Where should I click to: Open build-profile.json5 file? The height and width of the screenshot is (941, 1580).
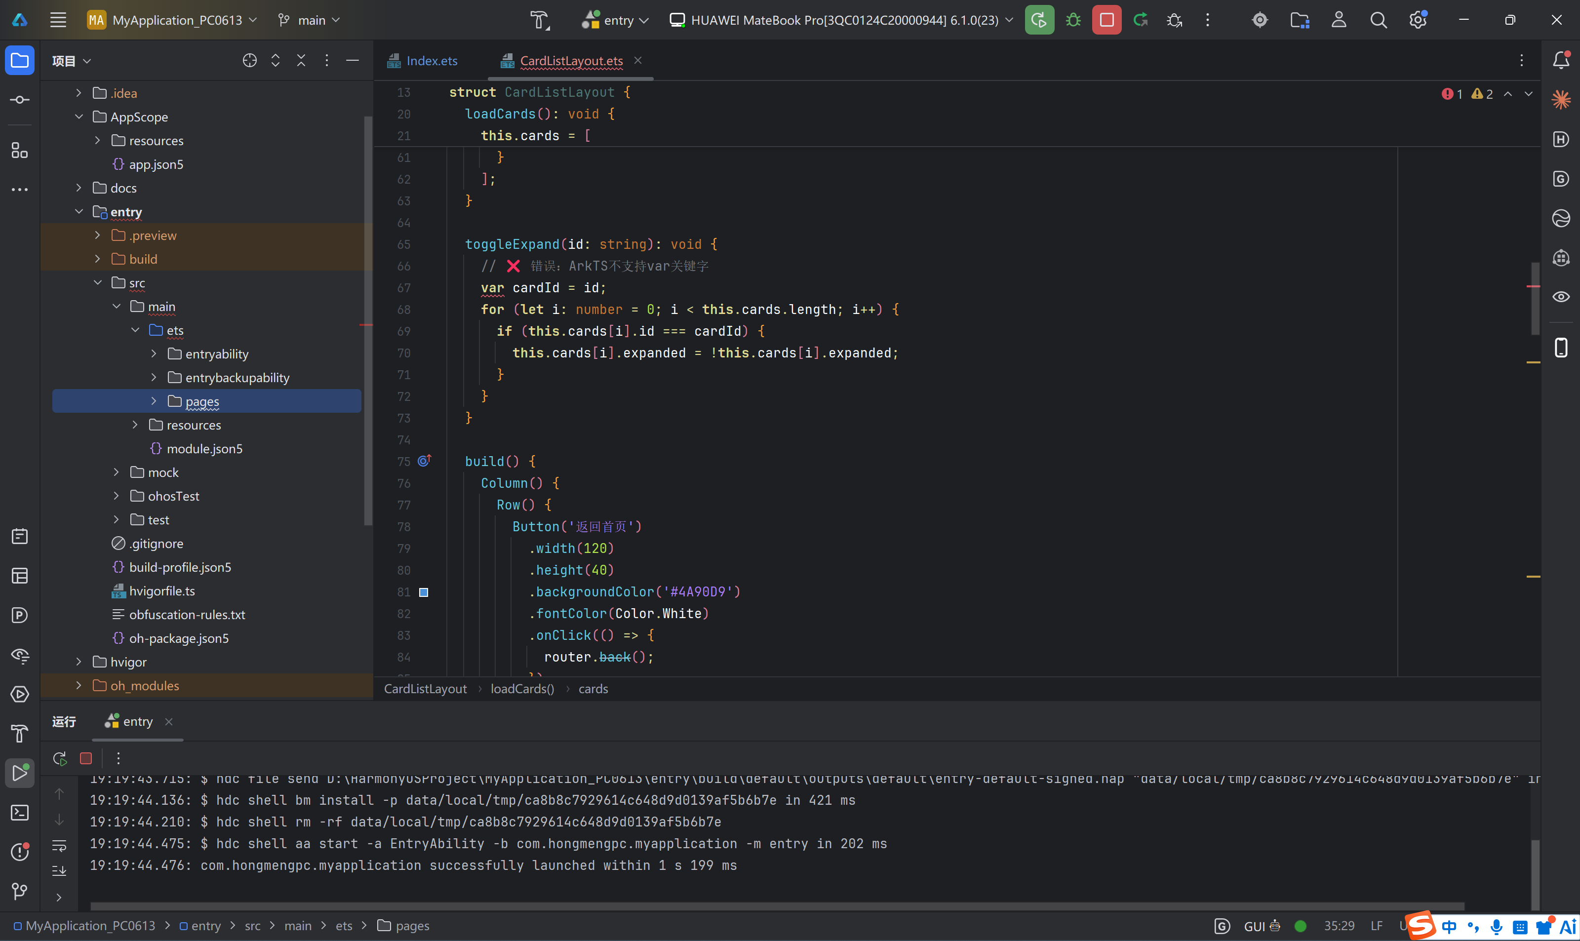coord(180,567)
